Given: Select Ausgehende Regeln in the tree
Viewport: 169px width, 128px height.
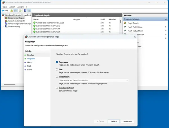Looking at the screenshot, I should tap(17, 21).
